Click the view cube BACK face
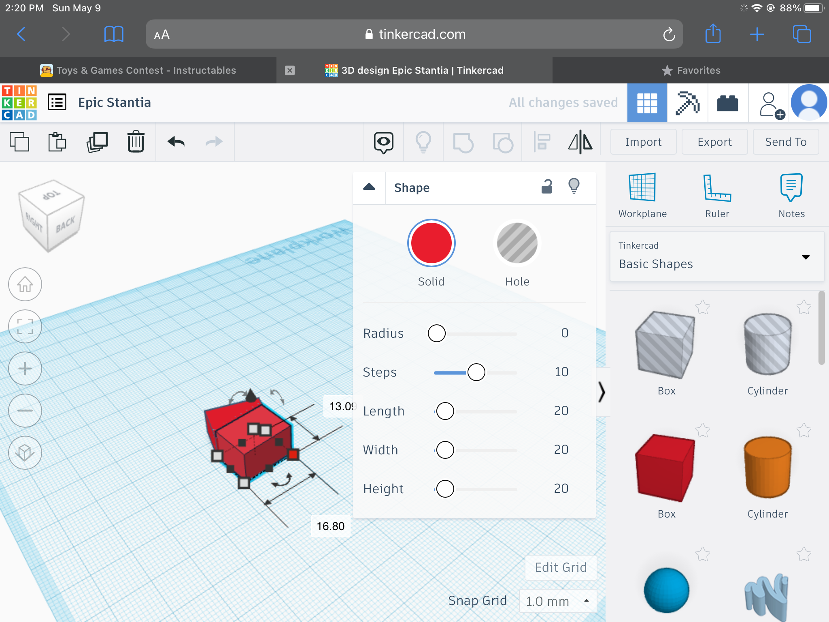 coord(66,225)
